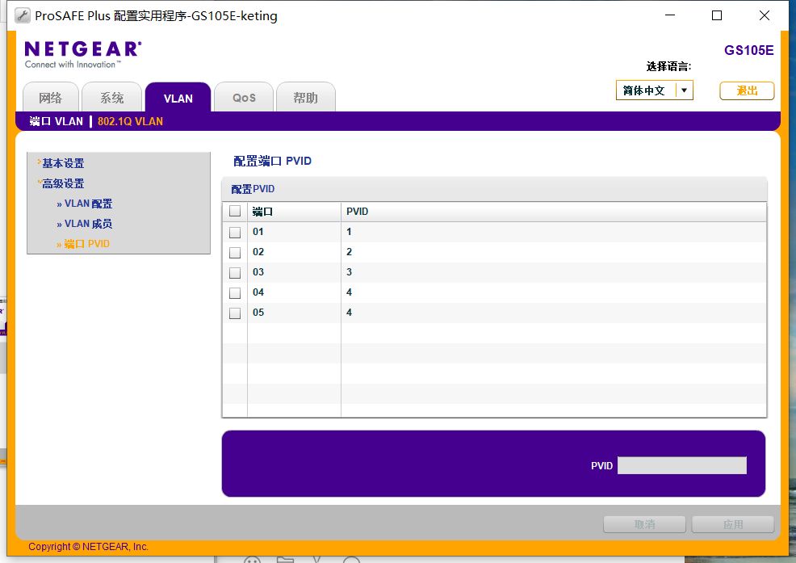
Task: Click the PVID input field
Action: (x=682, y=465)
